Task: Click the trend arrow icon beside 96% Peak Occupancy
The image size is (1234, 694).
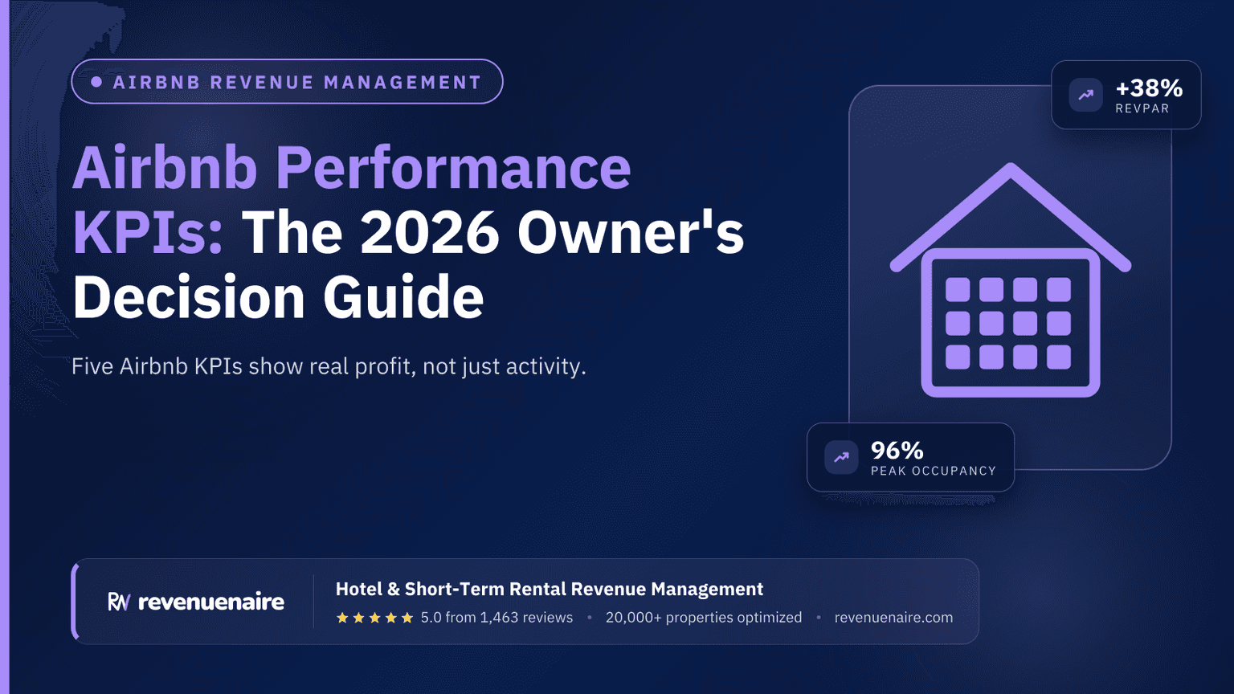Action: 841,457
